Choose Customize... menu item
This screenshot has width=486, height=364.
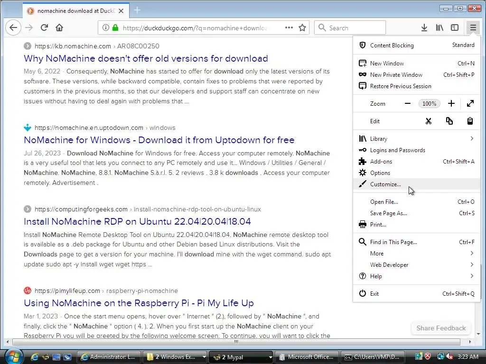pos(417,184)
